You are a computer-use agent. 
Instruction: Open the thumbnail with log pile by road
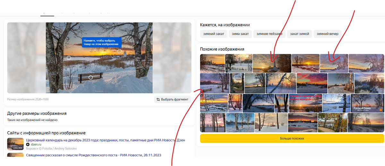341,83
